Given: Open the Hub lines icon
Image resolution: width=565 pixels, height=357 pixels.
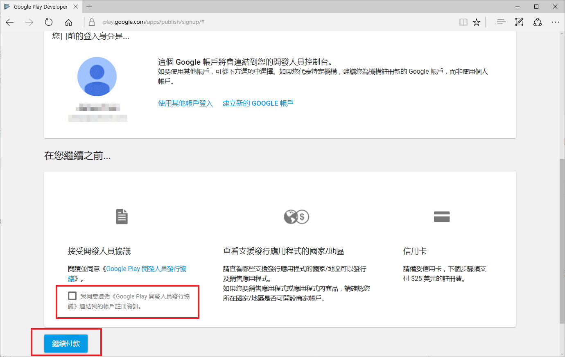Looking at the screenshot, I should click(x=501, y=22).
